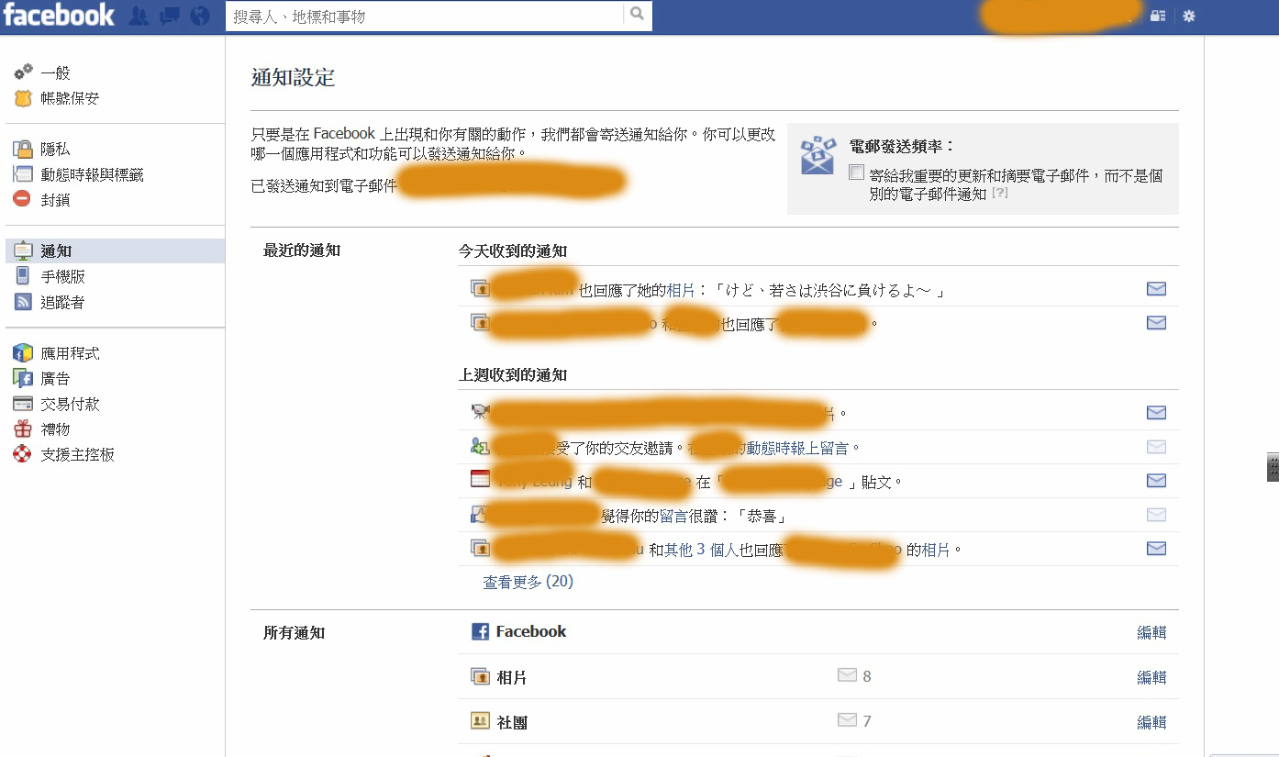Toggle email icon for 渋谷 photo comment notification
Screen dimensions: 1279x757
point(1156,289)
